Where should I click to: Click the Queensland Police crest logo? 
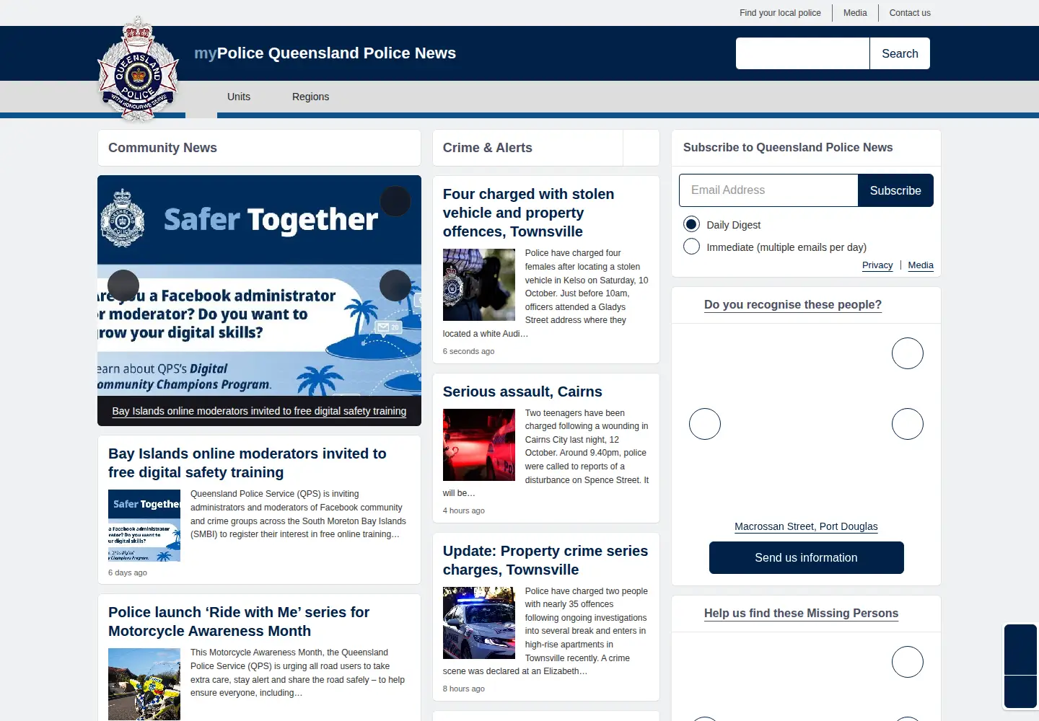tap(138, 70)
